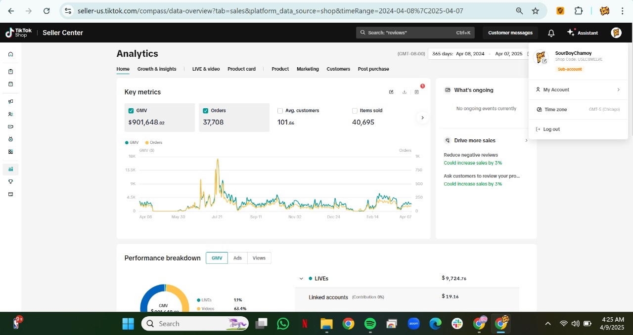Select the Ads performance breakdown tab
Viewport: 633px width, 335px height.
point(237,258)
